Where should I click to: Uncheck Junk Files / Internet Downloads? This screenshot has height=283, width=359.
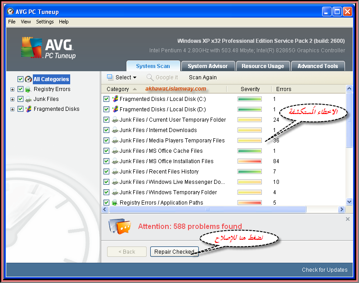pyautogui.click(x=106, y=130)
